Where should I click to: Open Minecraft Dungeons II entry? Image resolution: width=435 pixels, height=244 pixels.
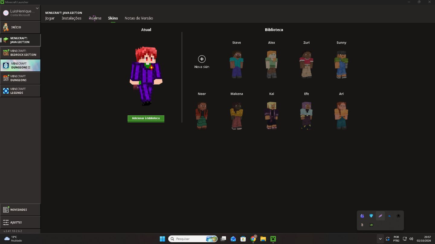click(x=20, y=65)
